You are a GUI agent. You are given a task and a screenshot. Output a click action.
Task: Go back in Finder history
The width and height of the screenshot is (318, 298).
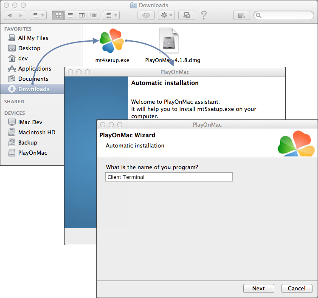[9, 15]
